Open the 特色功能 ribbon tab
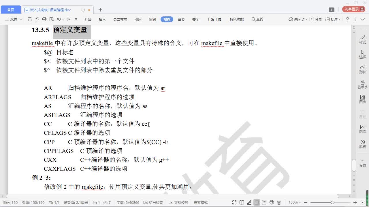The height and width of the screenshot is (207, 369). click(237, 19)
